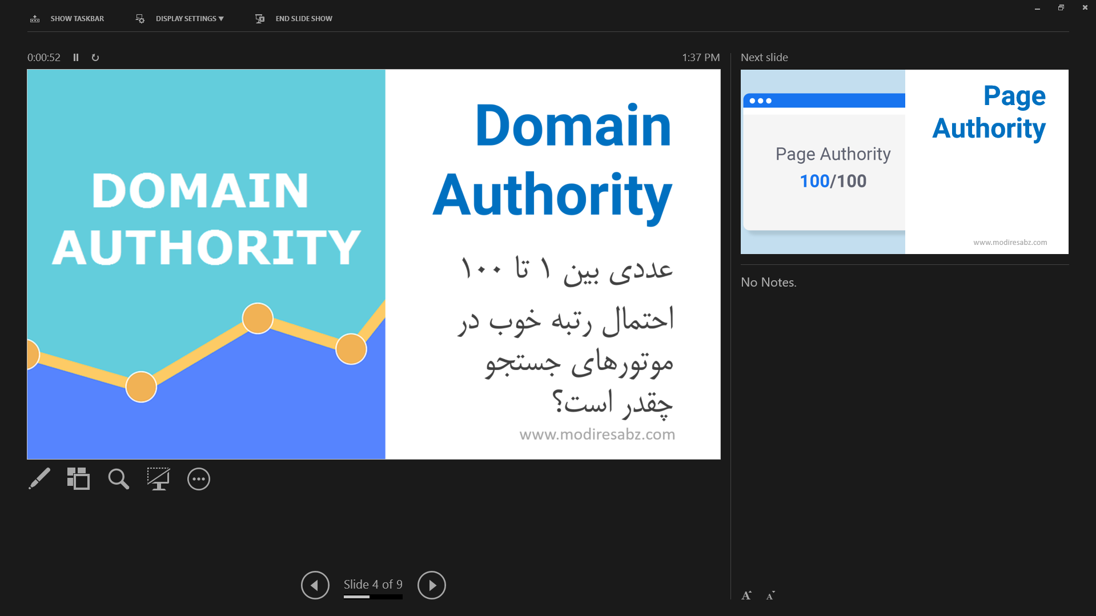Close the presenter view window
Viewport: 1096px width, 616px height.
click(x=1085, y=8)
